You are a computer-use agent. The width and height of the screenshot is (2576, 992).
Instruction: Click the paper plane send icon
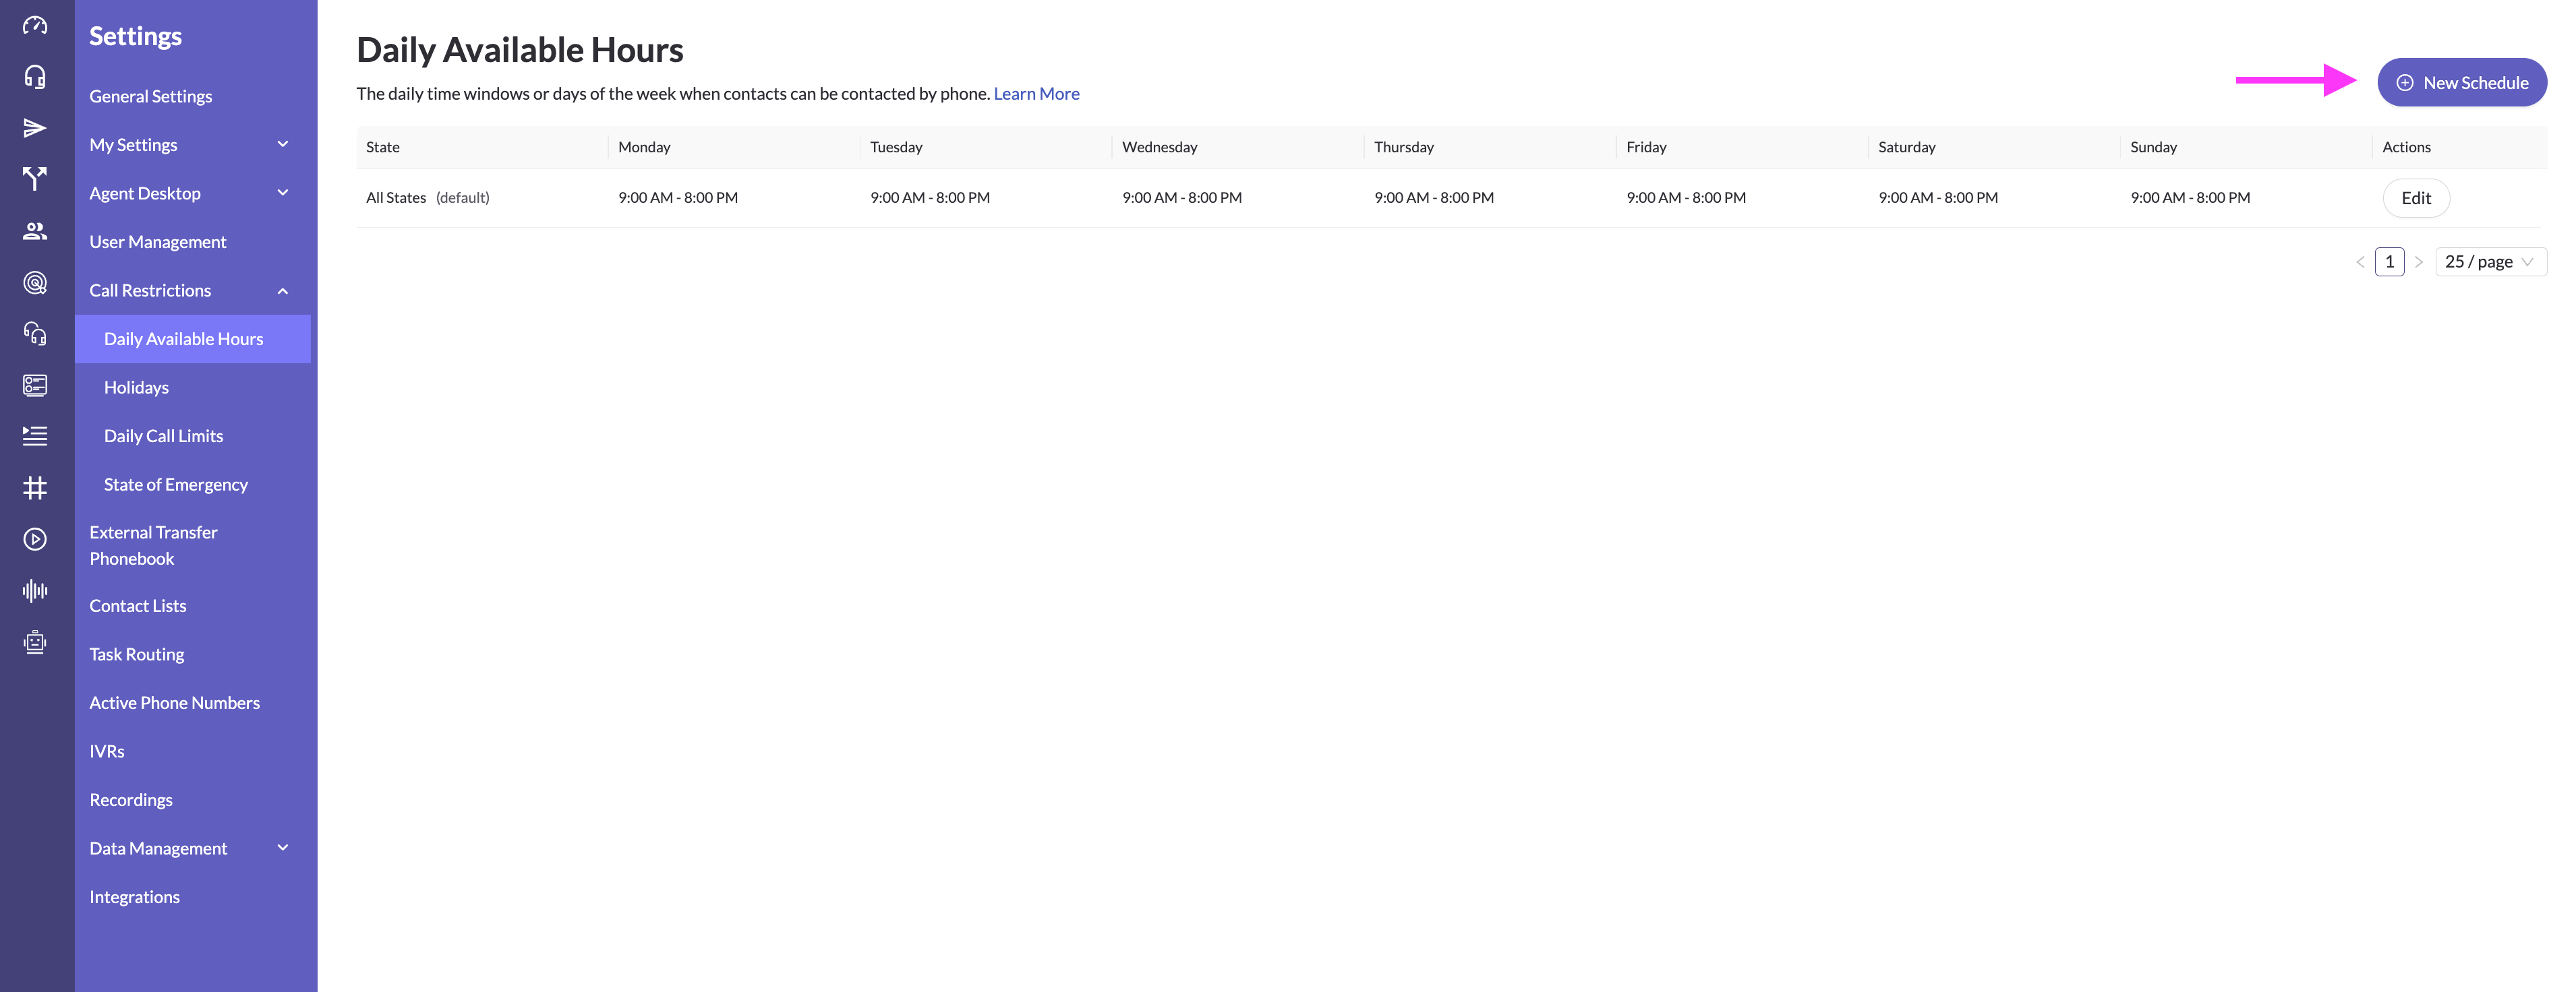point(35,128)
